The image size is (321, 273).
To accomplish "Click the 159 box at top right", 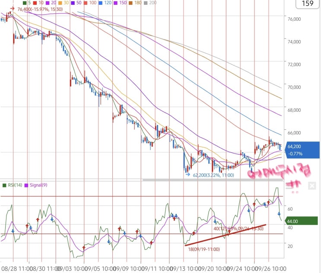I will [308, 3].
